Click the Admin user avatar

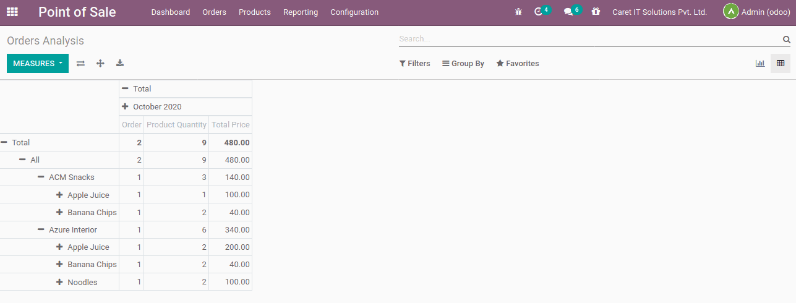point(731,12)
